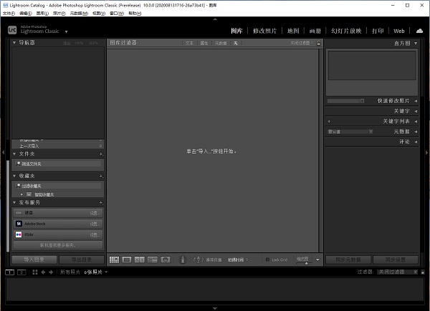Select main window display button 1
Viewport: 430px width, 311px height.
(9, 272)
